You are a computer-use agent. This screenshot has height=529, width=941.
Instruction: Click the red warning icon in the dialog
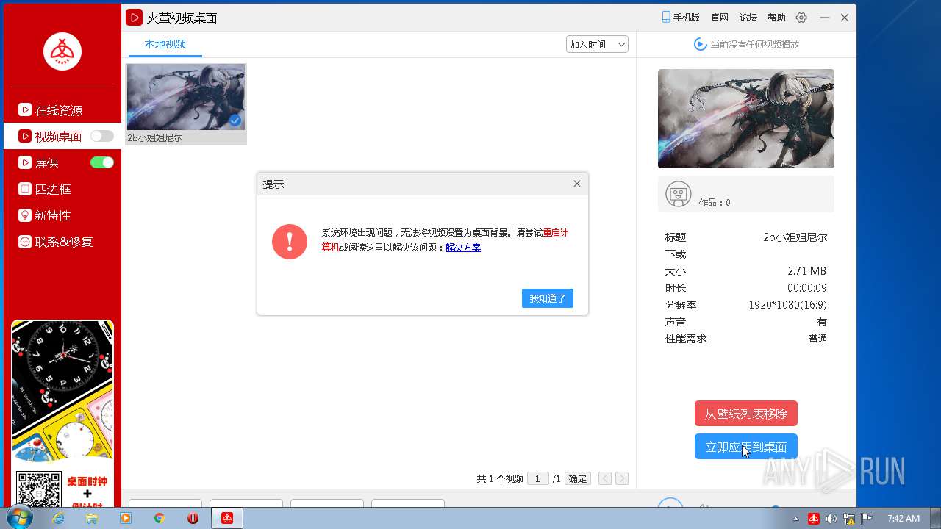(290, 242)
